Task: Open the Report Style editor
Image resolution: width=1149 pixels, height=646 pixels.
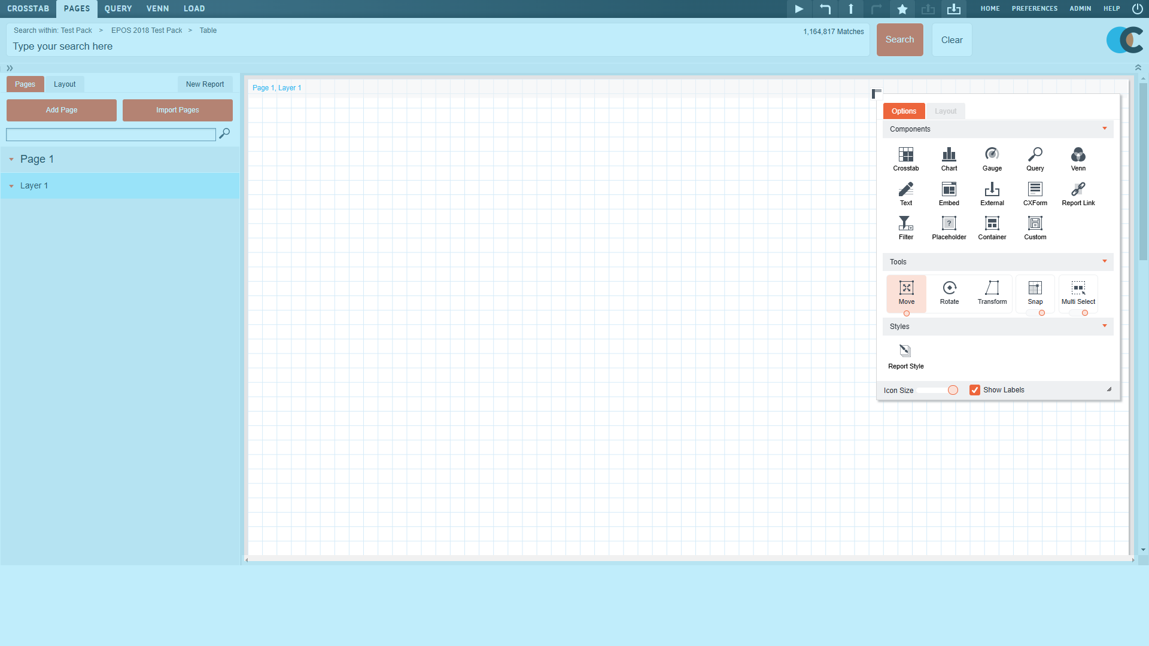Action: (905, 355)
